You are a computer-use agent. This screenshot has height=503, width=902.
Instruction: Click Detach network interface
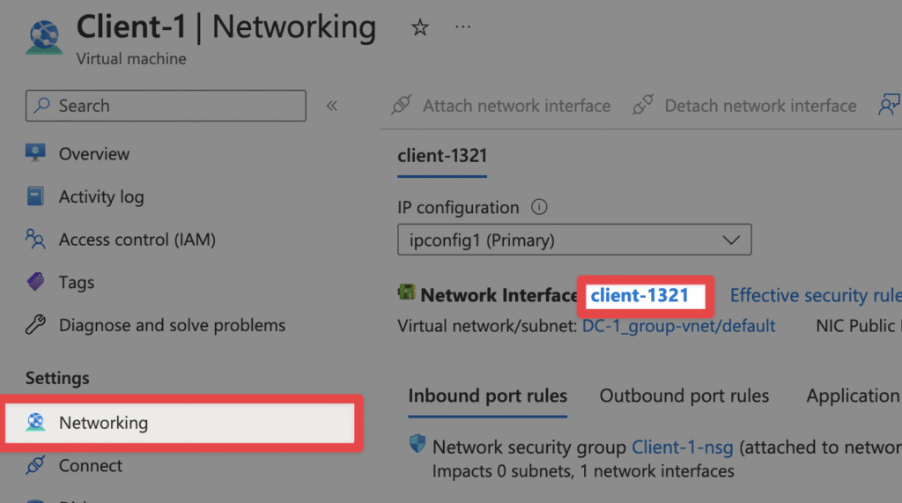(x=744, y=106)
